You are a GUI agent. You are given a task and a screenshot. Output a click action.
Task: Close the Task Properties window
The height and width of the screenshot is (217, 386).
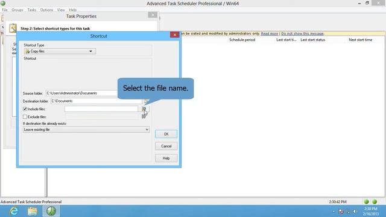(153, 15)
